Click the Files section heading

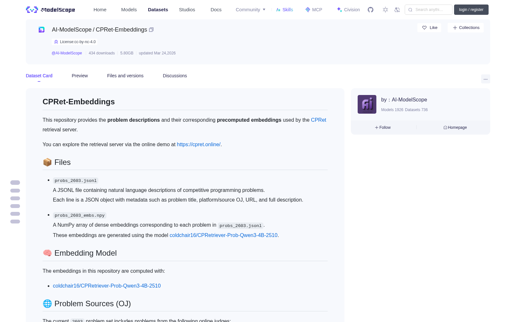coord(57,162)
